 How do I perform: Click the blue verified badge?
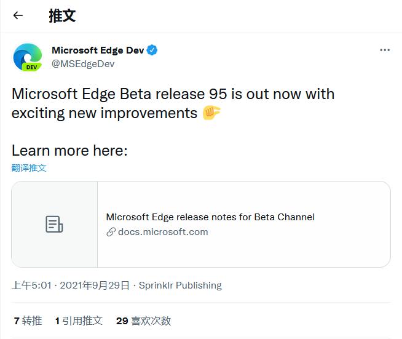[x=152, y=50]
